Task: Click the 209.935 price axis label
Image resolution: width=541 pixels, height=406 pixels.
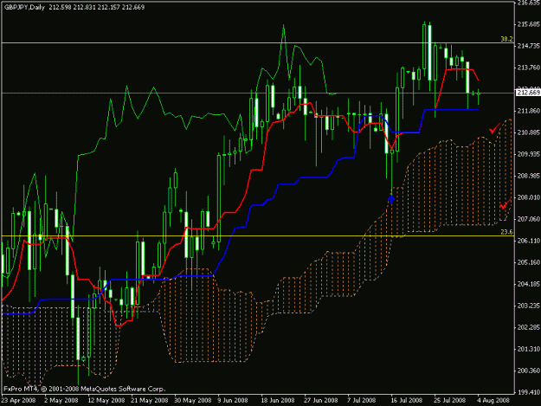Action: pos(529,154)
